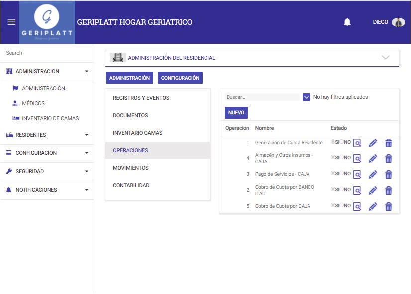This screenshot has height=294, width=411.
Task: Select DOCUMENTOS menu item
Action: coord(158,115)
